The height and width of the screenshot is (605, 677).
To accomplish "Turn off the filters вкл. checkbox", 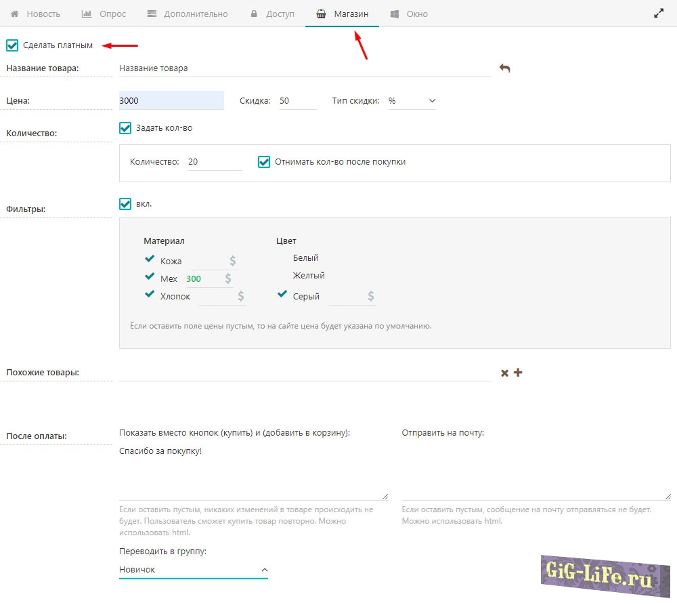I will click(125, 204).
